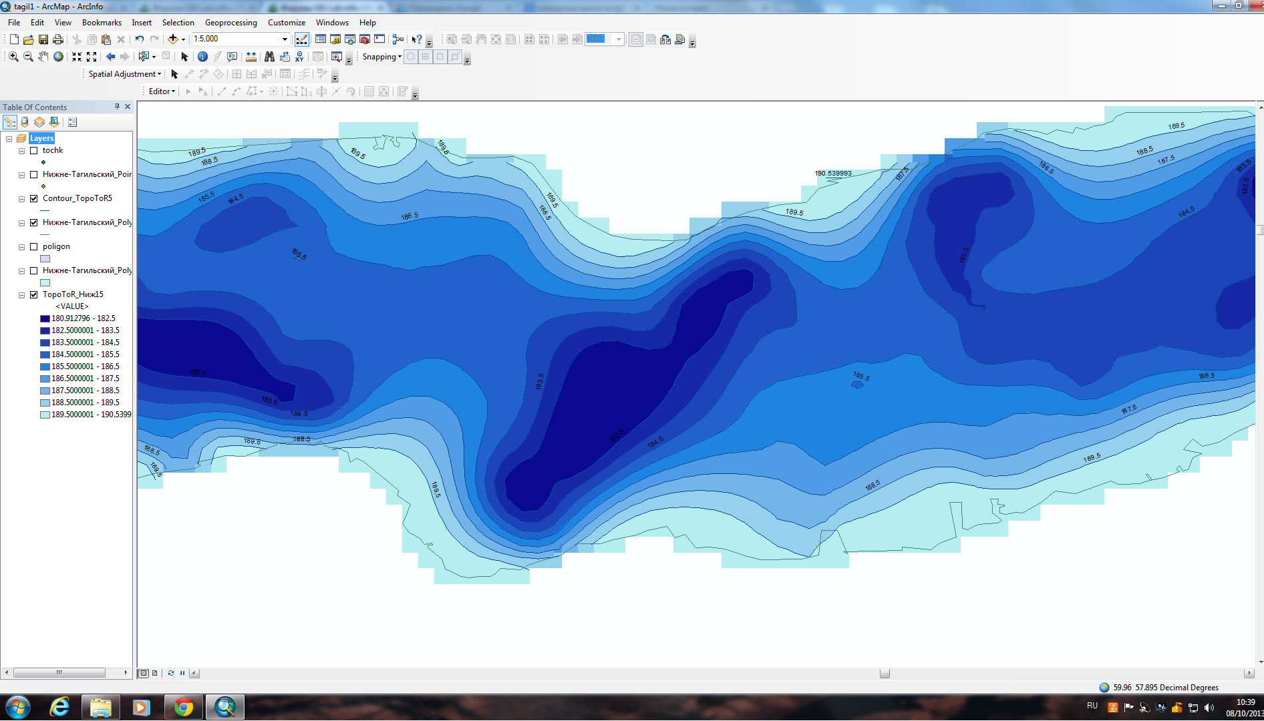The height and width of the screenshot is (721, 1264).
Task: Collapse the TopoToR_Ниж15 layer legend
Action: tap(21, 295)
